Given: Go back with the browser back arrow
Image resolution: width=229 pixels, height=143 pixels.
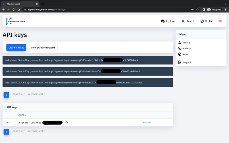Looking at the screenshot, I should coord(3,9).
